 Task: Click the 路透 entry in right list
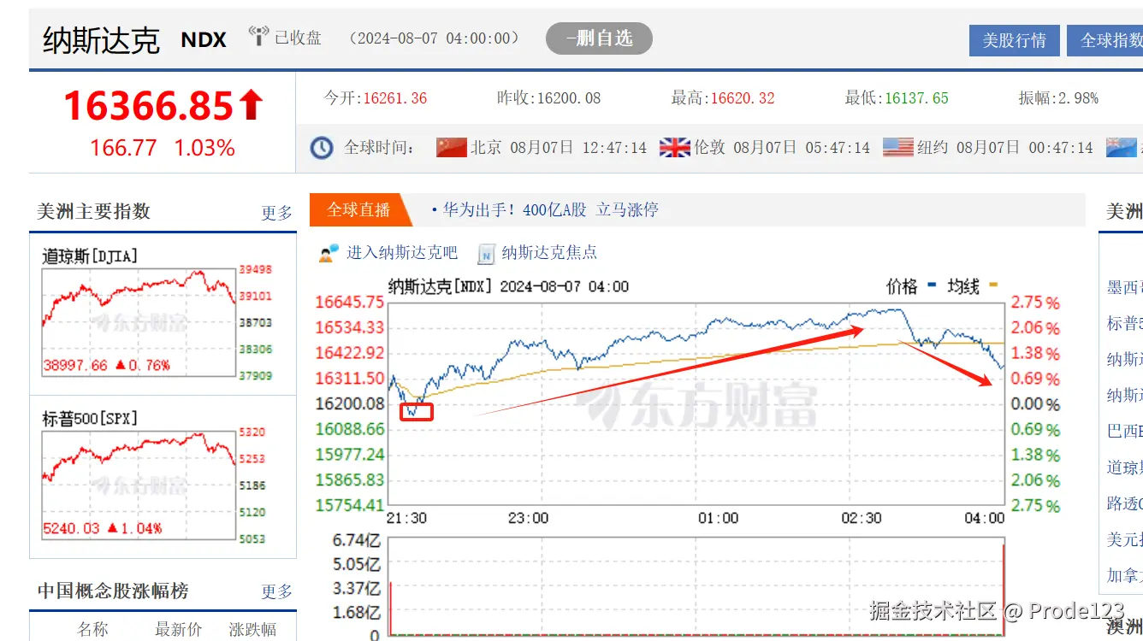pos(1124,503)
